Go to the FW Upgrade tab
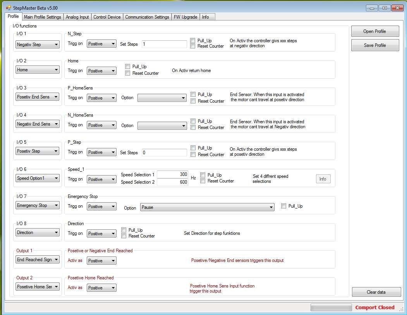The width and height of the screenshot is (407, 315). (185, 17)
